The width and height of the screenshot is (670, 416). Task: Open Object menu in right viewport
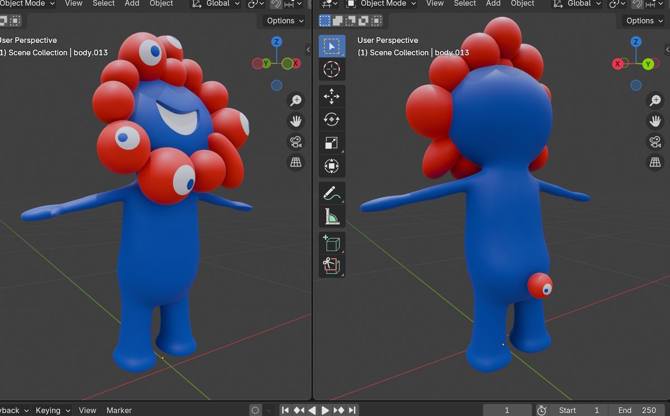coord(523,4)
